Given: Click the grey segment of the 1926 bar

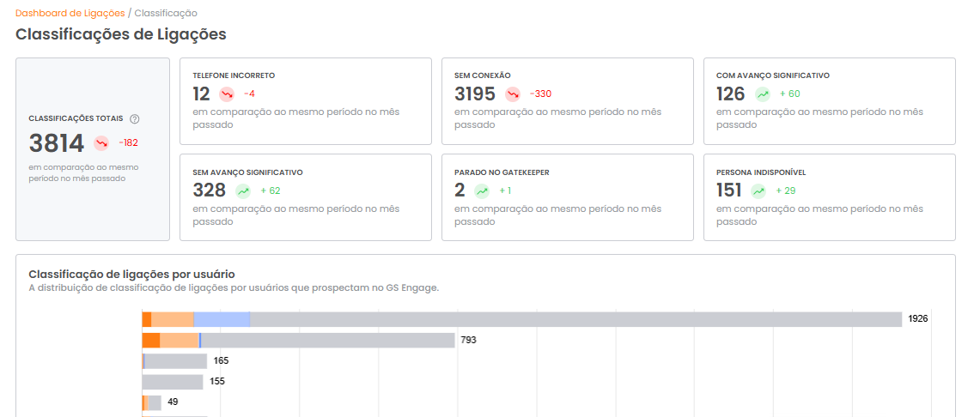Looking at the screenshot, I should [576, 319].
